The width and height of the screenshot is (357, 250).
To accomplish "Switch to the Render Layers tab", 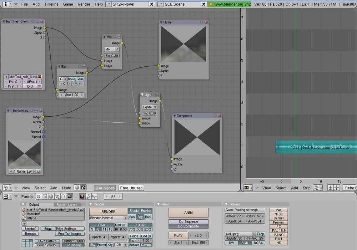I will tap(67, 204).
